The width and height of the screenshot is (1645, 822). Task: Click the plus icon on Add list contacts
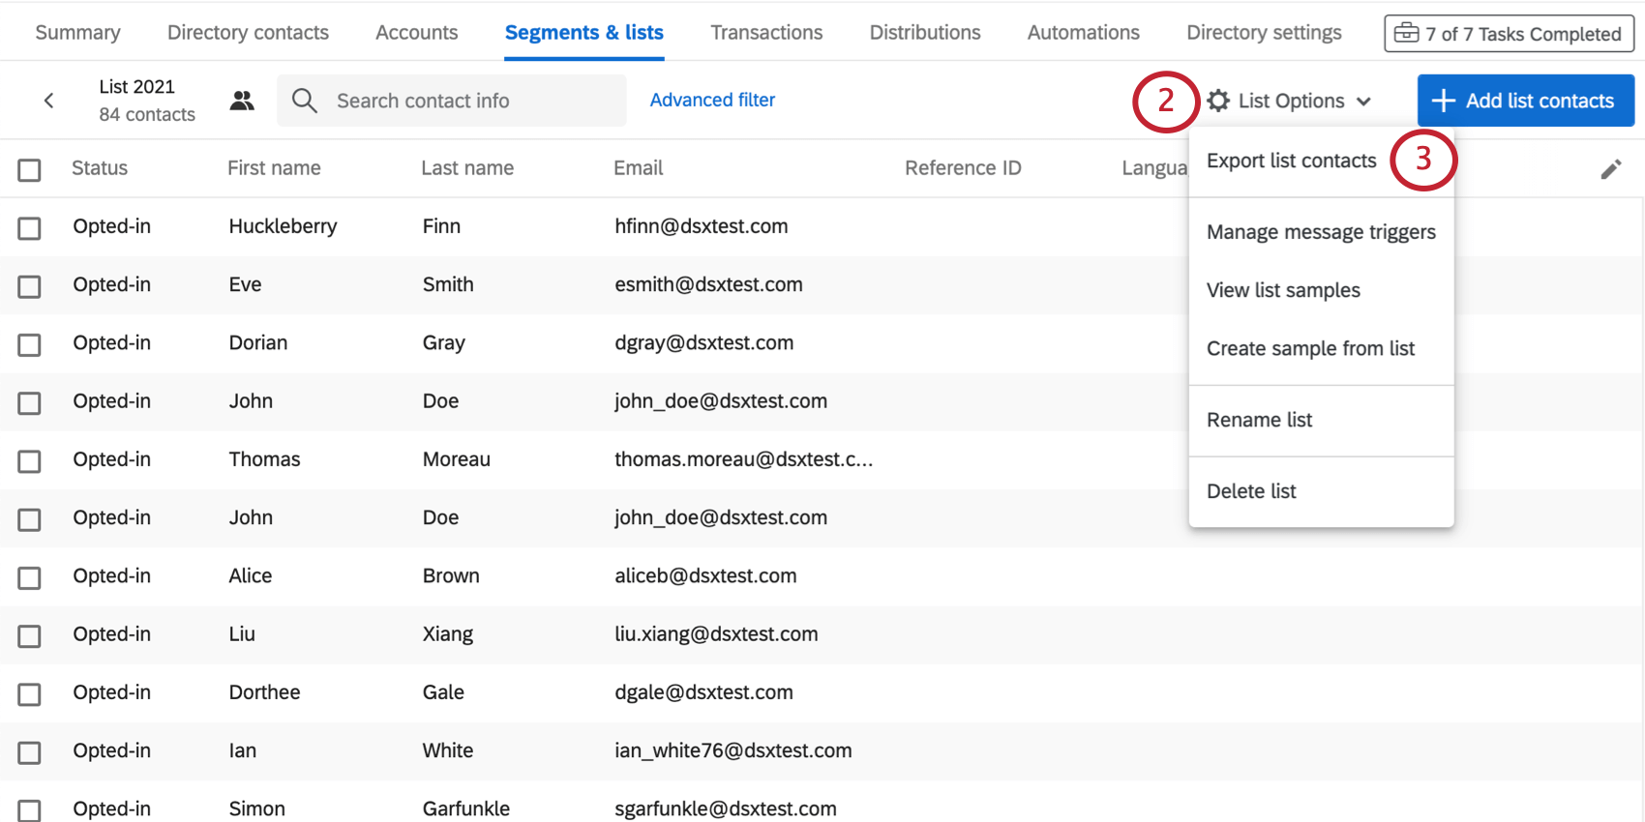pyautogui.click(x=1443, y=101)
